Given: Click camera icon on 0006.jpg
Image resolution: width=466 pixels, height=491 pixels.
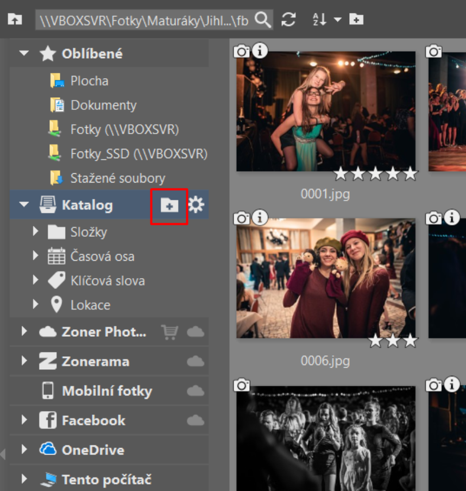Looking at the screenshot, I should (x=242, y=218).
